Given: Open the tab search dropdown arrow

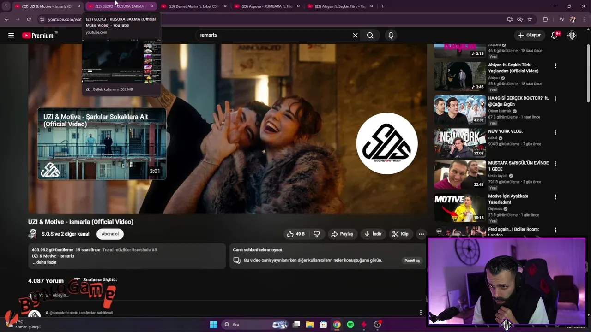Looking at the screenshot, I should coord(6,6).
